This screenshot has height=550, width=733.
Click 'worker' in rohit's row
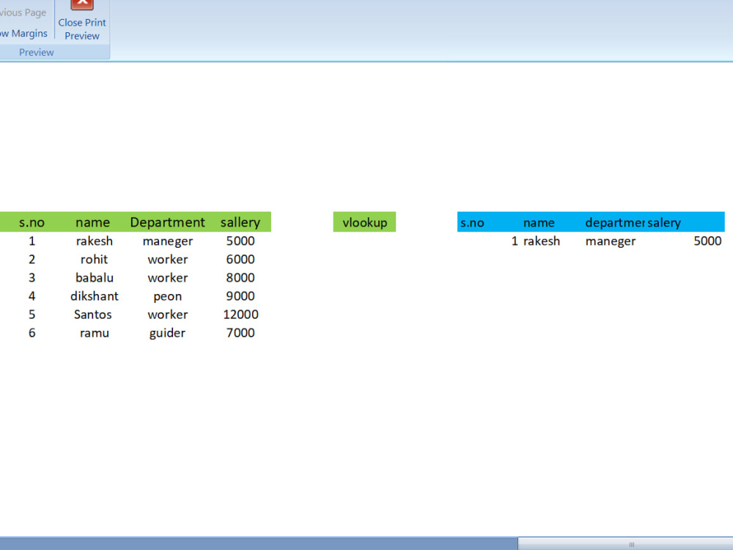[167, 259]
